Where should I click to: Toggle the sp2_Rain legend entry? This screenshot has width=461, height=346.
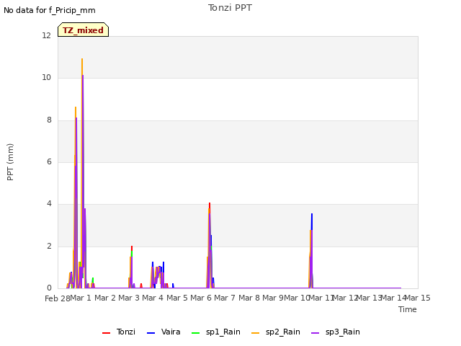276,332
